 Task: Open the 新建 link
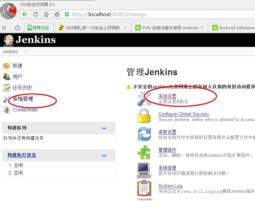coord(17,66)
